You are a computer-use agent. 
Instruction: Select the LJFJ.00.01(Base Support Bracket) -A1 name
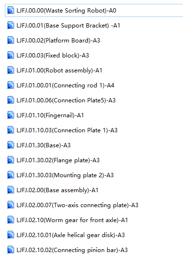click(68, 26)
